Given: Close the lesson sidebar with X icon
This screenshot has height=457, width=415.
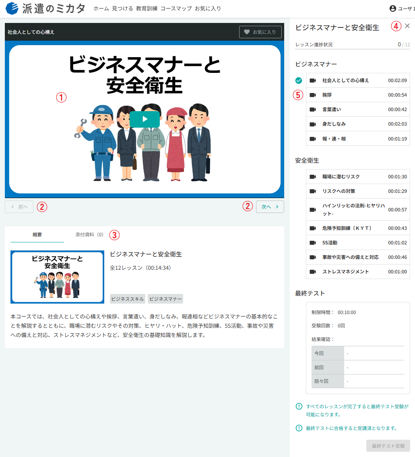Looking at the screenshot, I should coord(407,26).
